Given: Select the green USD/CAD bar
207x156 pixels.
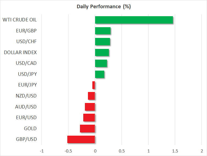Looking at the screenshot, I should click(101, 63).
